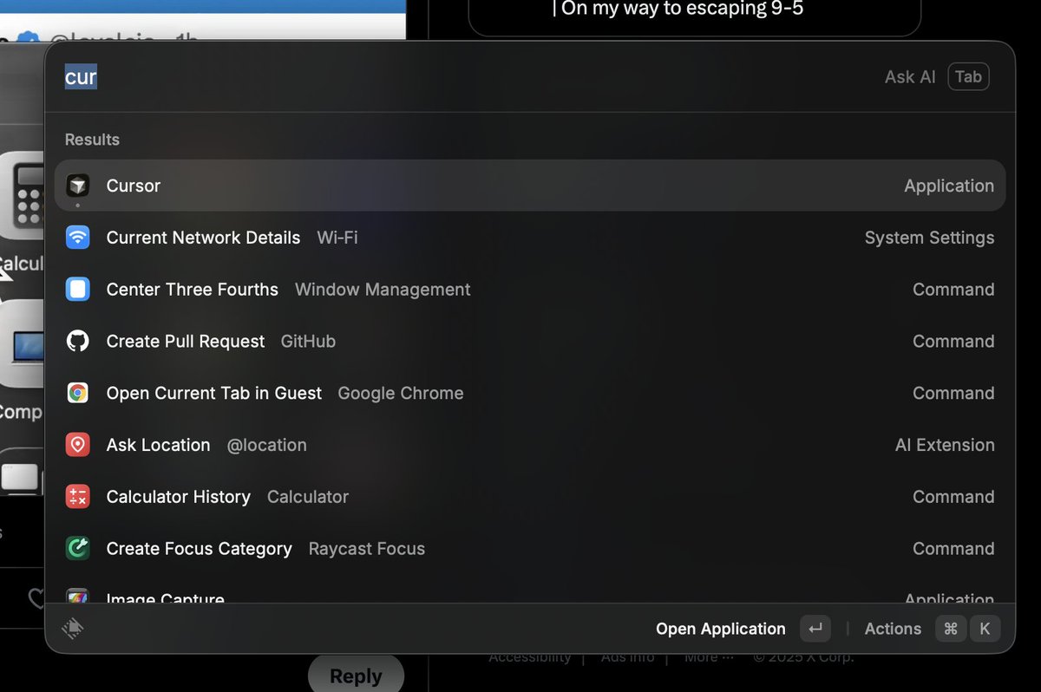Screen dimensions: 1041x692
Task: Click the "Raycast Focus" subtitle text
Action: [367, 549]
